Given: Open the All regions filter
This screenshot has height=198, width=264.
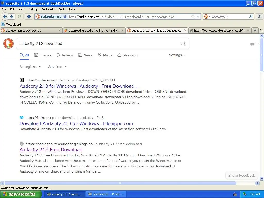Looking at the screenshot, I should pos(30,67).
